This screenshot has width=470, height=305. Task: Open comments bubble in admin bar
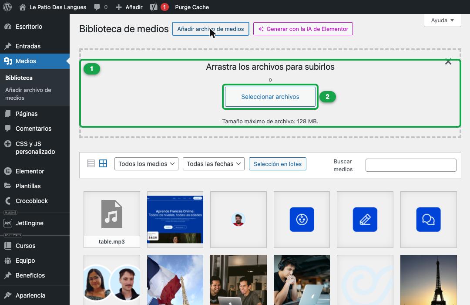pos(101,7)
